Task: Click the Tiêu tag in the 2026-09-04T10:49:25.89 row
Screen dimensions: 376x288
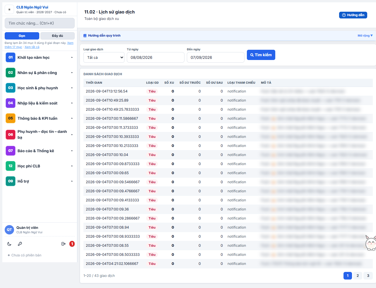Action: (152, 100)
